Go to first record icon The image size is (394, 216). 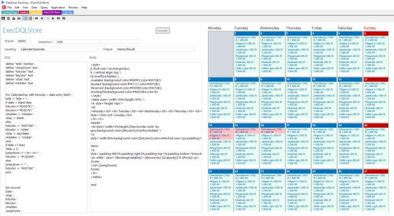pos(36,18)
